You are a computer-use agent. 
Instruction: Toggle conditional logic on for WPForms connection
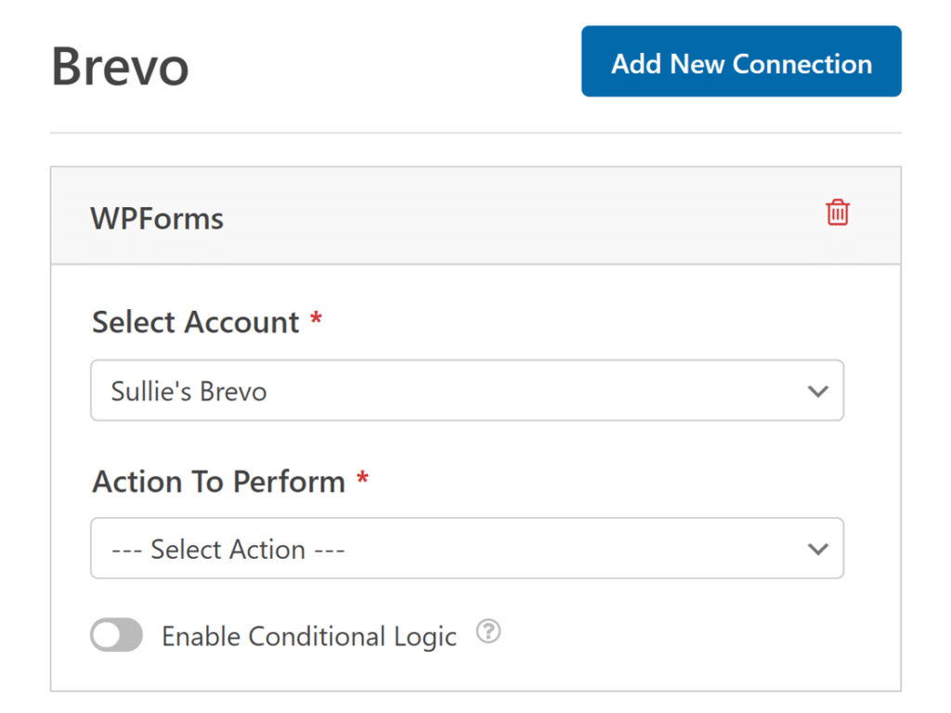[x=116, y=635]
